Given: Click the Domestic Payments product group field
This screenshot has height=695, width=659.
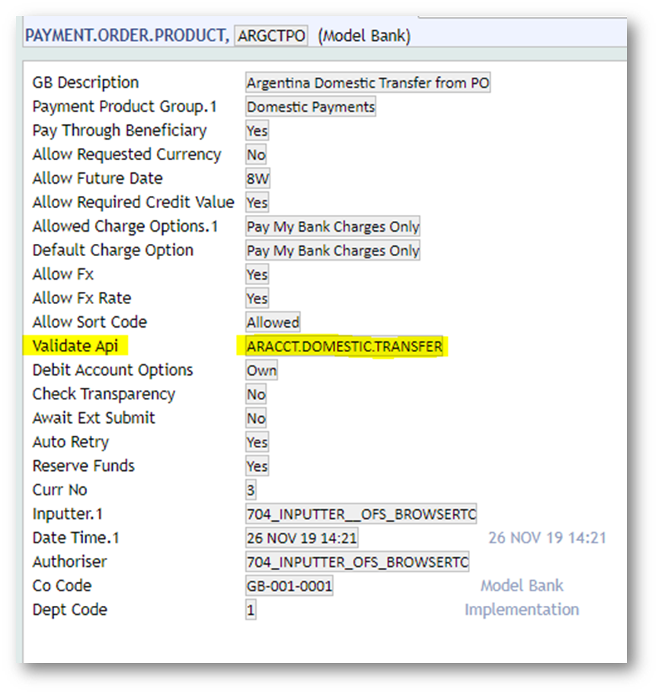Looking at the screenshot, I should pyautogui.click(x=311, y=107).
